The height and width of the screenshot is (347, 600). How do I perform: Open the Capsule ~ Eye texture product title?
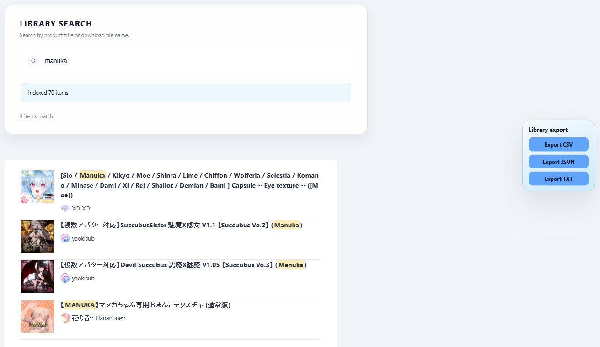[x=190, y=185]
